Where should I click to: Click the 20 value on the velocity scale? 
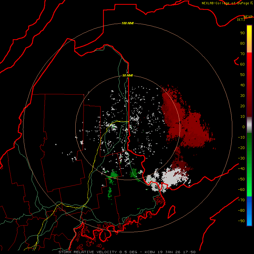242,106
